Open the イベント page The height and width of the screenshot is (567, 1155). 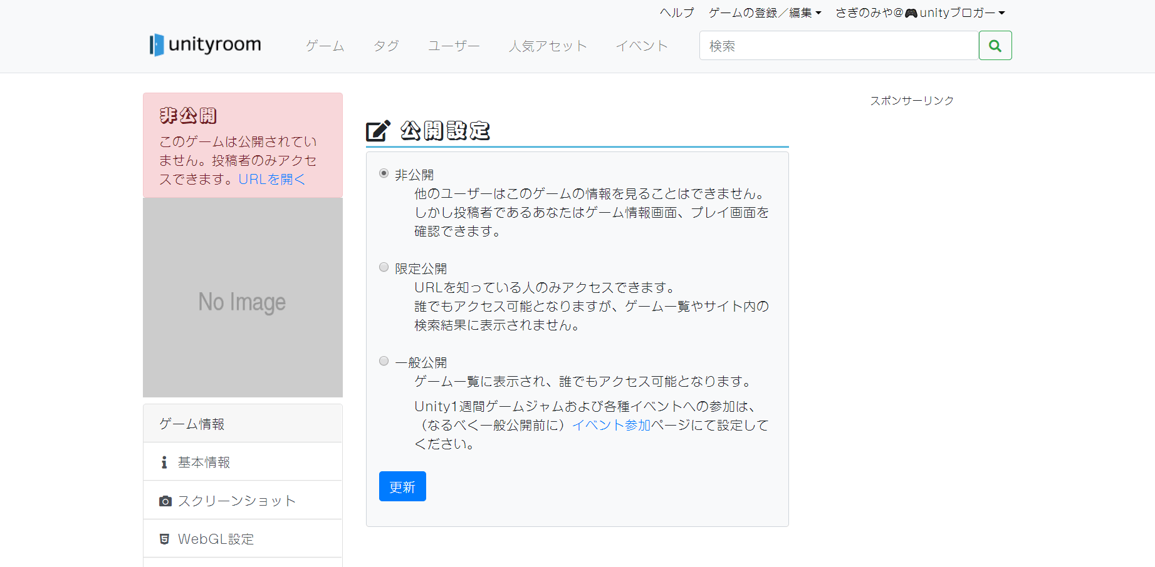[x=641, y=45]
